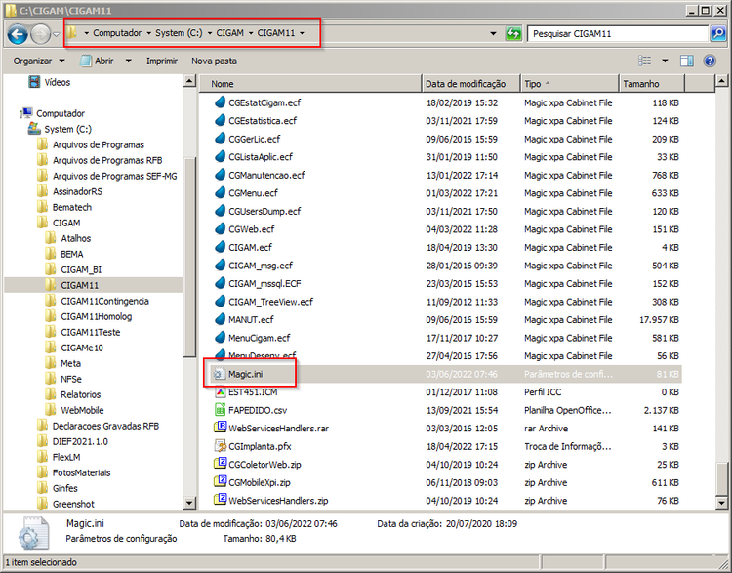Click the CGUsersDump.ecf file name
Screen dimensions: 732x573
[x=264, y=211]
